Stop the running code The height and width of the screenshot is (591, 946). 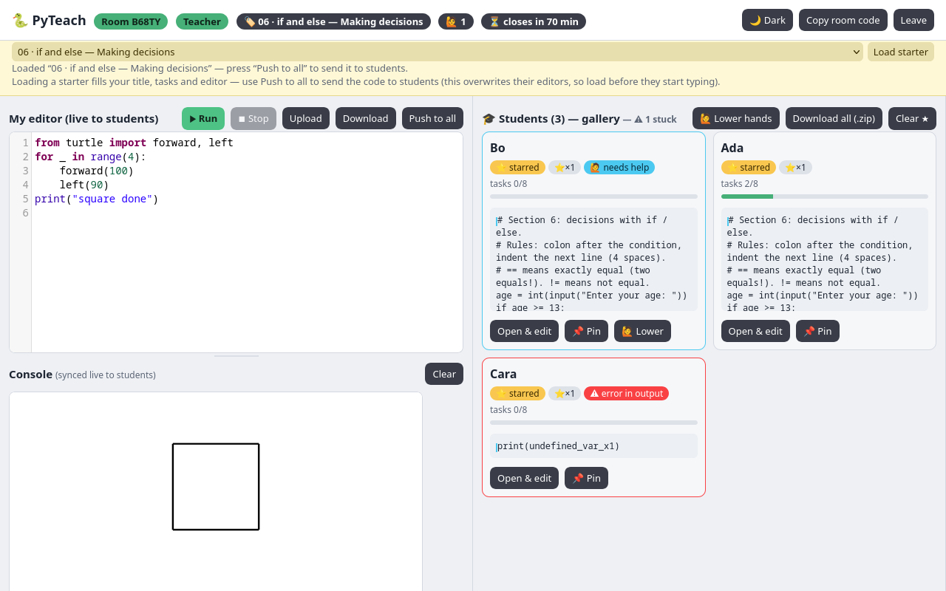(253, 118)
